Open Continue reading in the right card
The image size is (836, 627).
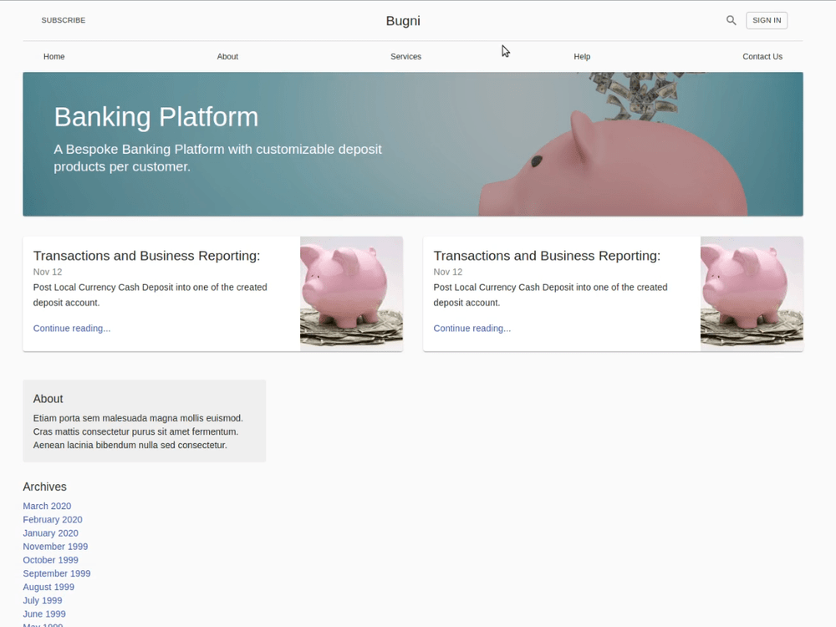(x=472, y=329)
